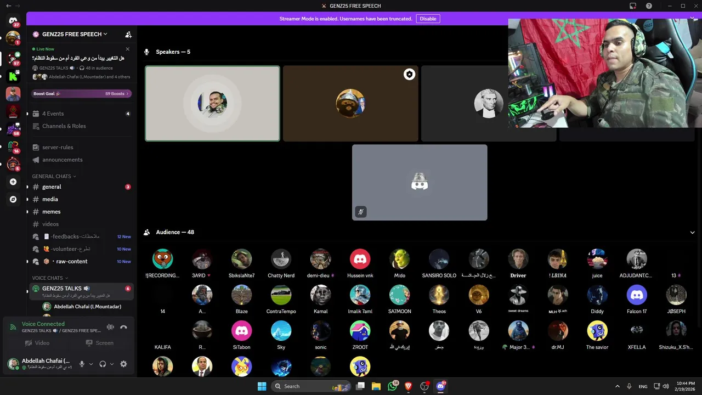Image resolution: width=702 pixels, height=395 pixels.
Task: Click audience member ZROOT avatar
Action: [360, 331]
